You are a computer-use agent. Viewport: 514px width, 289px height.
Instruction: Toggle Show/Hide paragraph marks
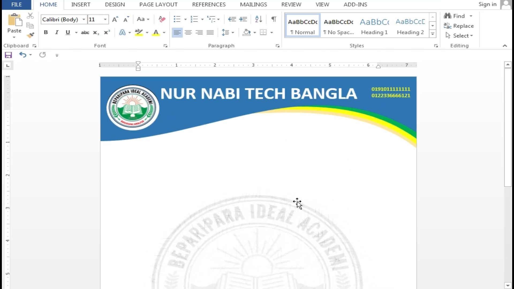[x=274, y=19]
